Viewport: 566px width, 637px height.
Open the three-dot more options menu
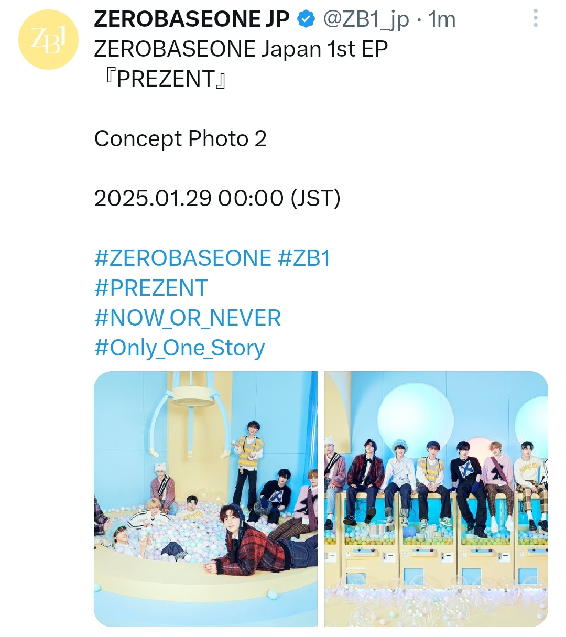pyautogui.click(x=535, y=19)
